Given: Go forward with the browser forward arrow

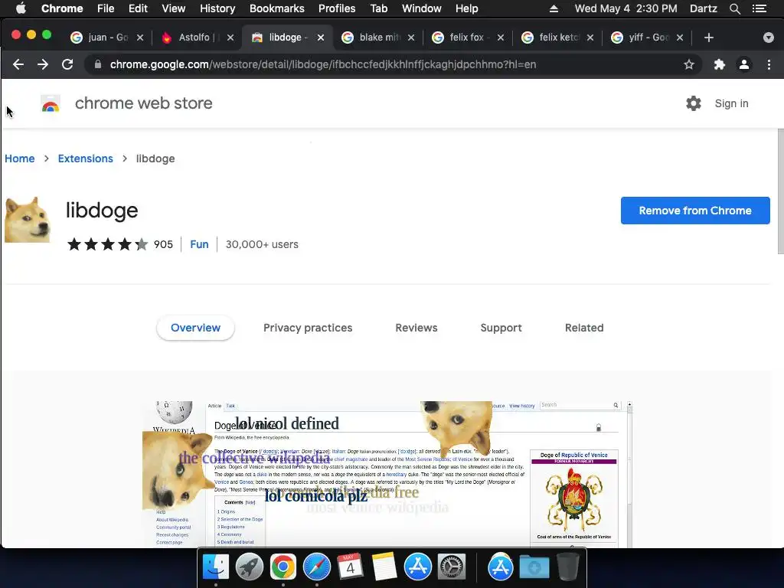Looking at the screenshot, I should [x=43, y=64].
